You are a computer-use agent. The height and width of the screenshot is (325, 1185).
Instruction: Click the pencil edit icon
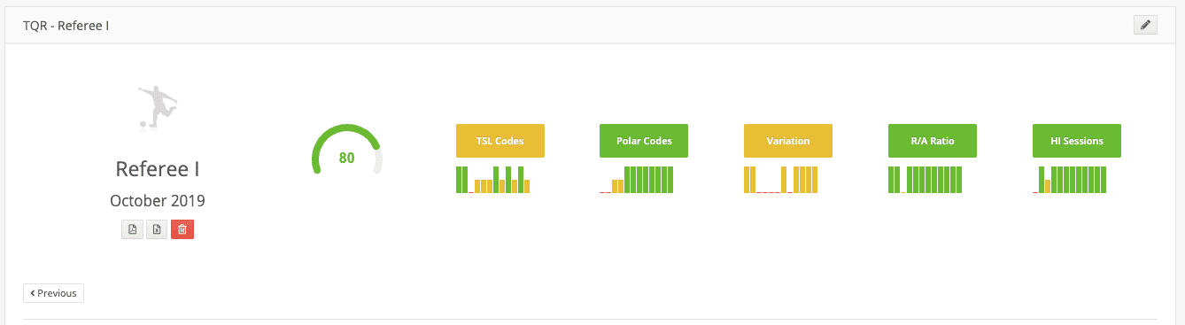click(1145, 25)
